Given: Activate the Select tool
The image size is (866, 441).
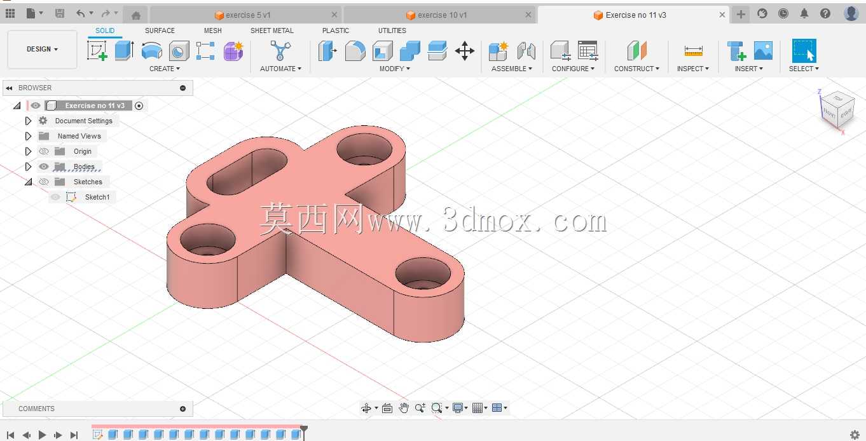Looking at the screenshot, I should (804, 51).
